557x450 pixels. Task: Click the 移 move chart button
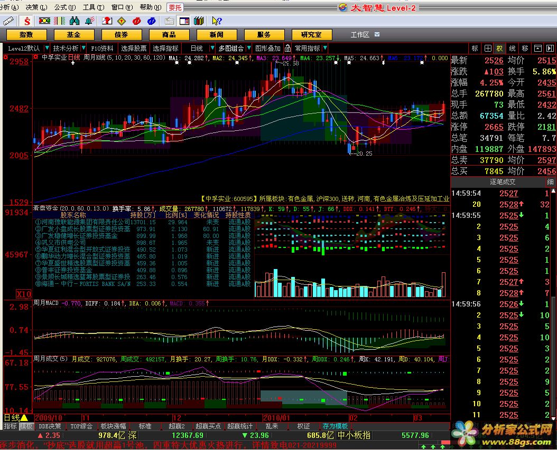pyautogui.click(x=525, y=48)
